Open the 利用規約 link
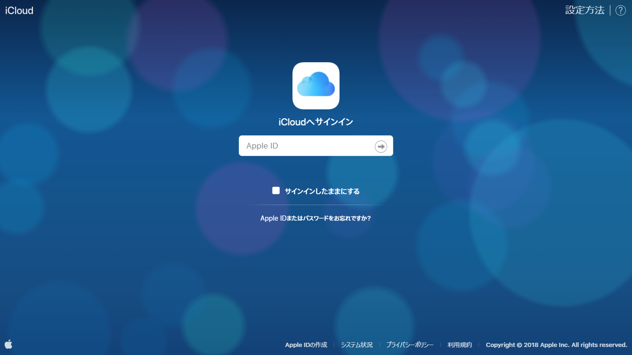 [460, 345]
